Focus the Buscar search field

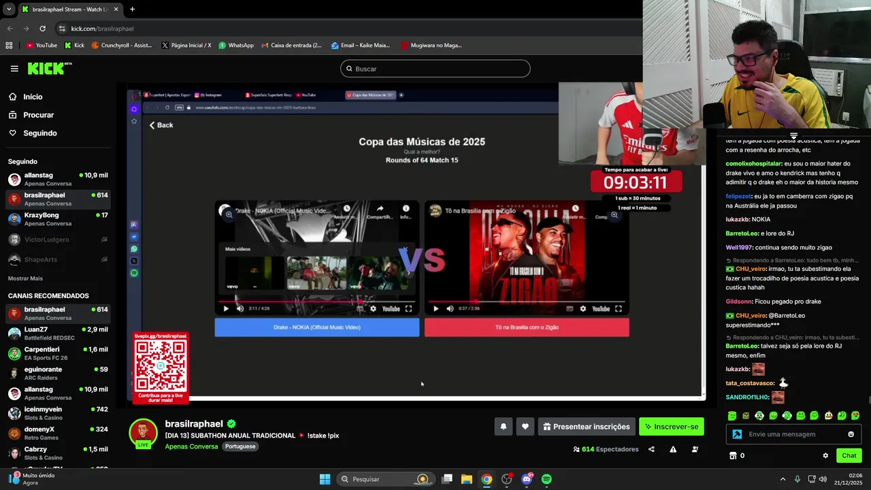coord(435,69)
